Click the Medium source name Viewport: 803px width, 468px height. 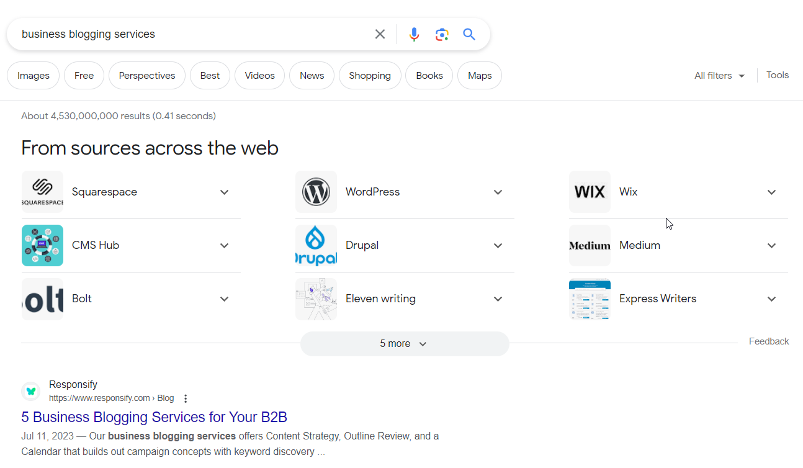[x=640, y=245]
